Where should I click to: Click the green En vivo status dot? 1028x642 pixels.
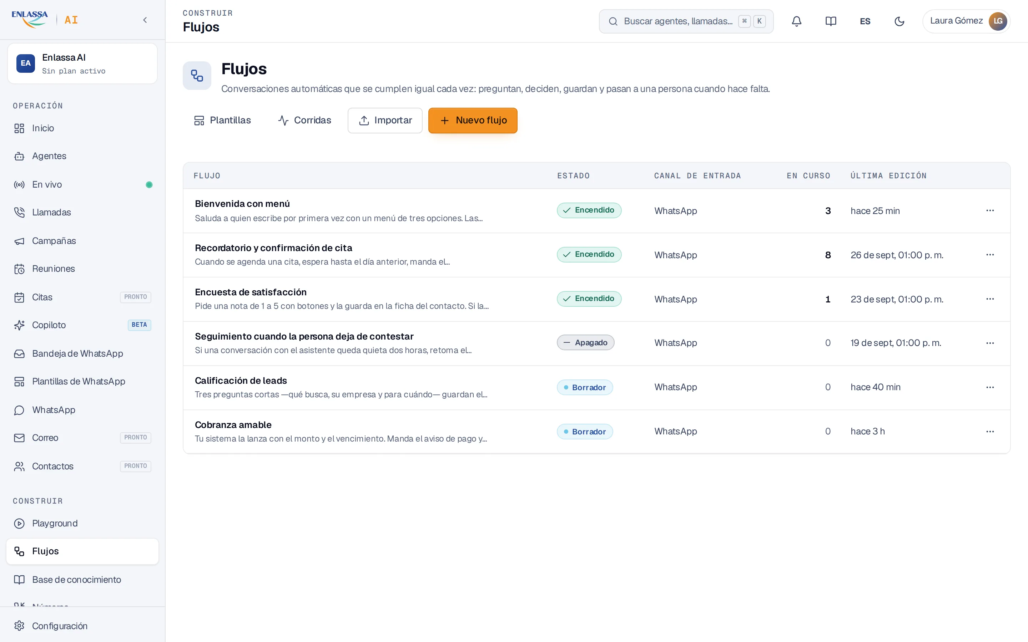149,185
